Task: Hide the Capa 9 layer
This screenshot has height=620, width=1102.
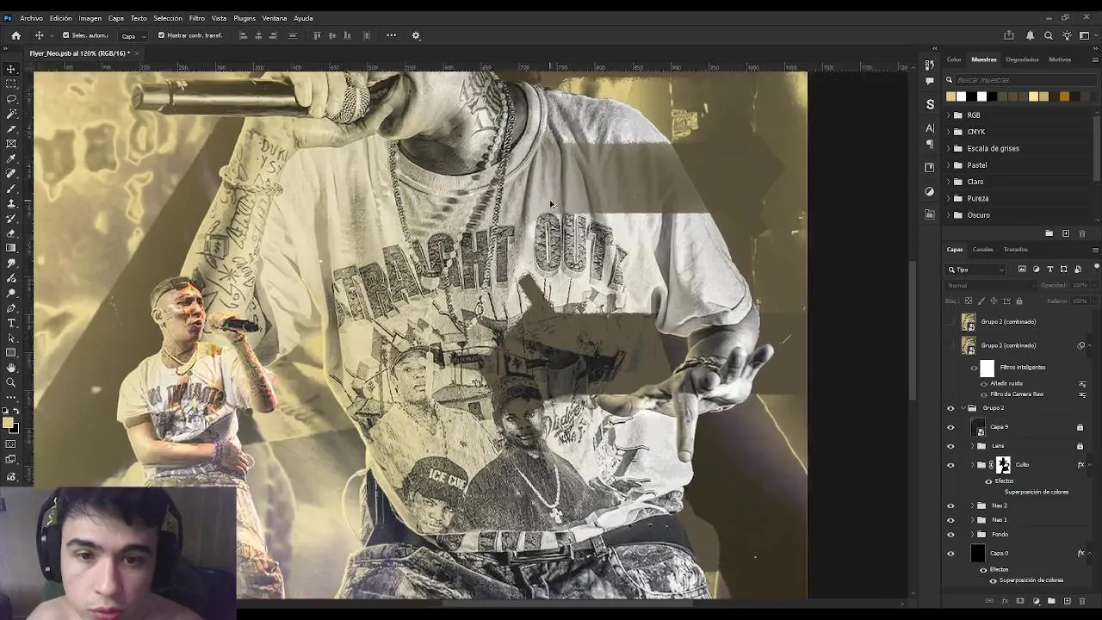Action: pyautogui.click(x=950, y=427)
